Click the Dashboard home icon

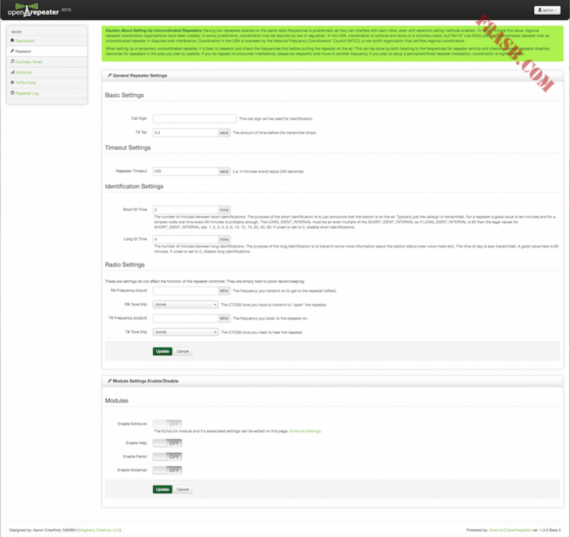click(12, 40)
